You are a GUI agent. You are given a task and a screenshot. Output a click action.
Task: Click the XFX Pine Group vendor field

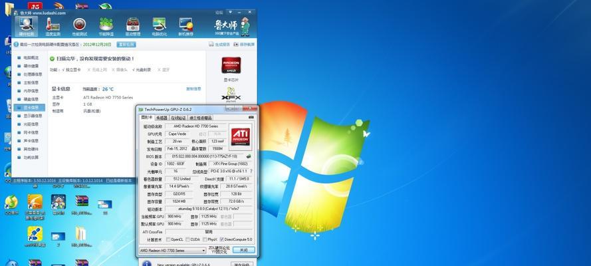230,164
